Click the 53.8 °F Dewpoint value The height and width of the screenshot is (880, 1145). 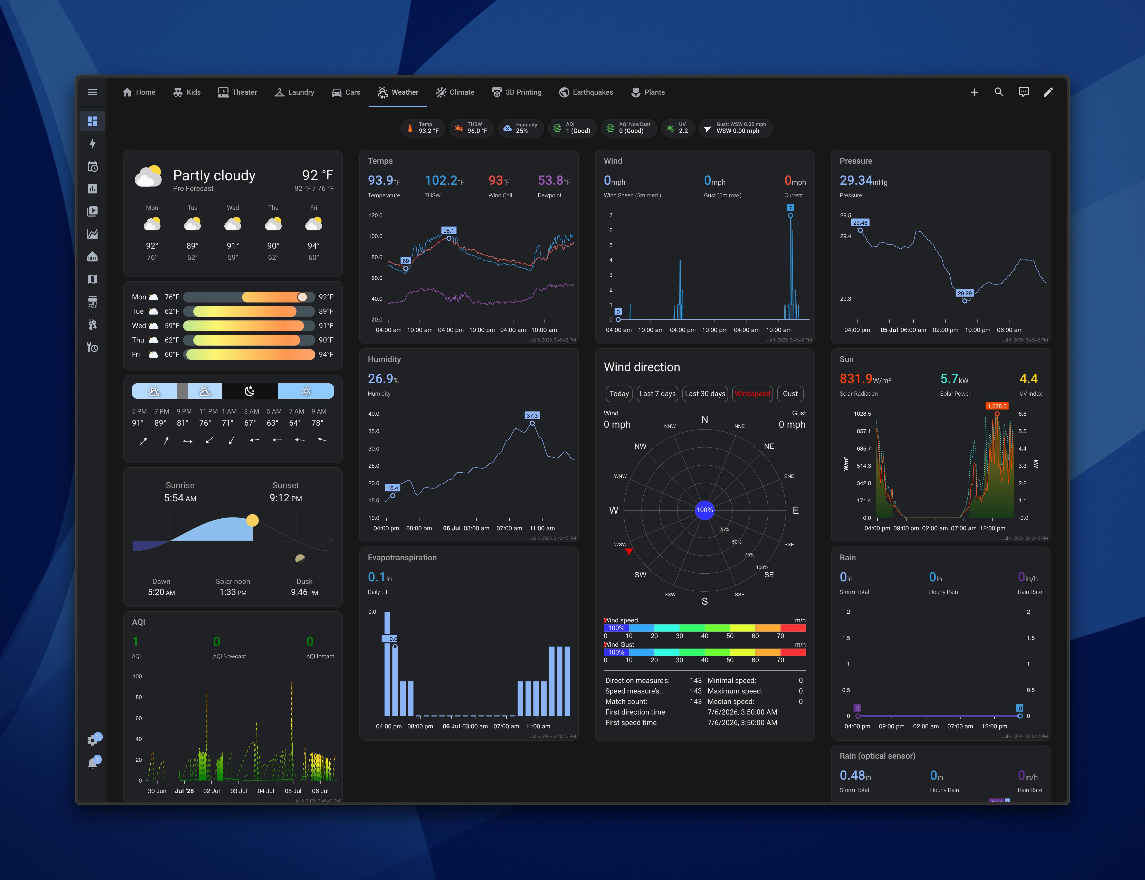click(x=554, y=181)
